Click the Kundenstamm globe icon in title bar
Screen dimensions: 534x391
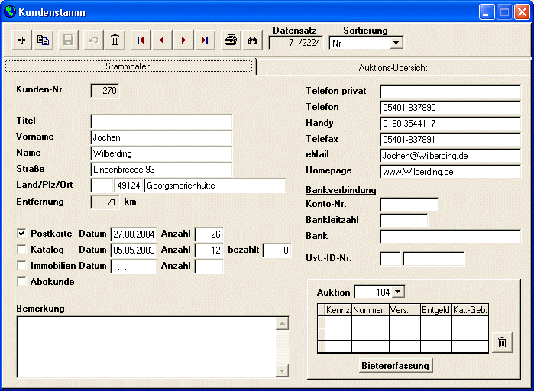[x=9, y=12]
